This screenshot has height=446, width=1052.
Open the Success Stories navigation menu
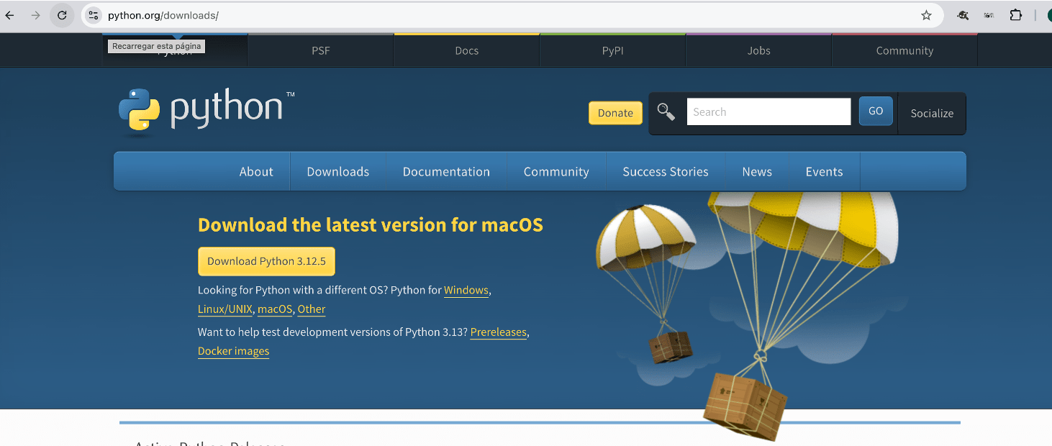(x=666, y=171)
